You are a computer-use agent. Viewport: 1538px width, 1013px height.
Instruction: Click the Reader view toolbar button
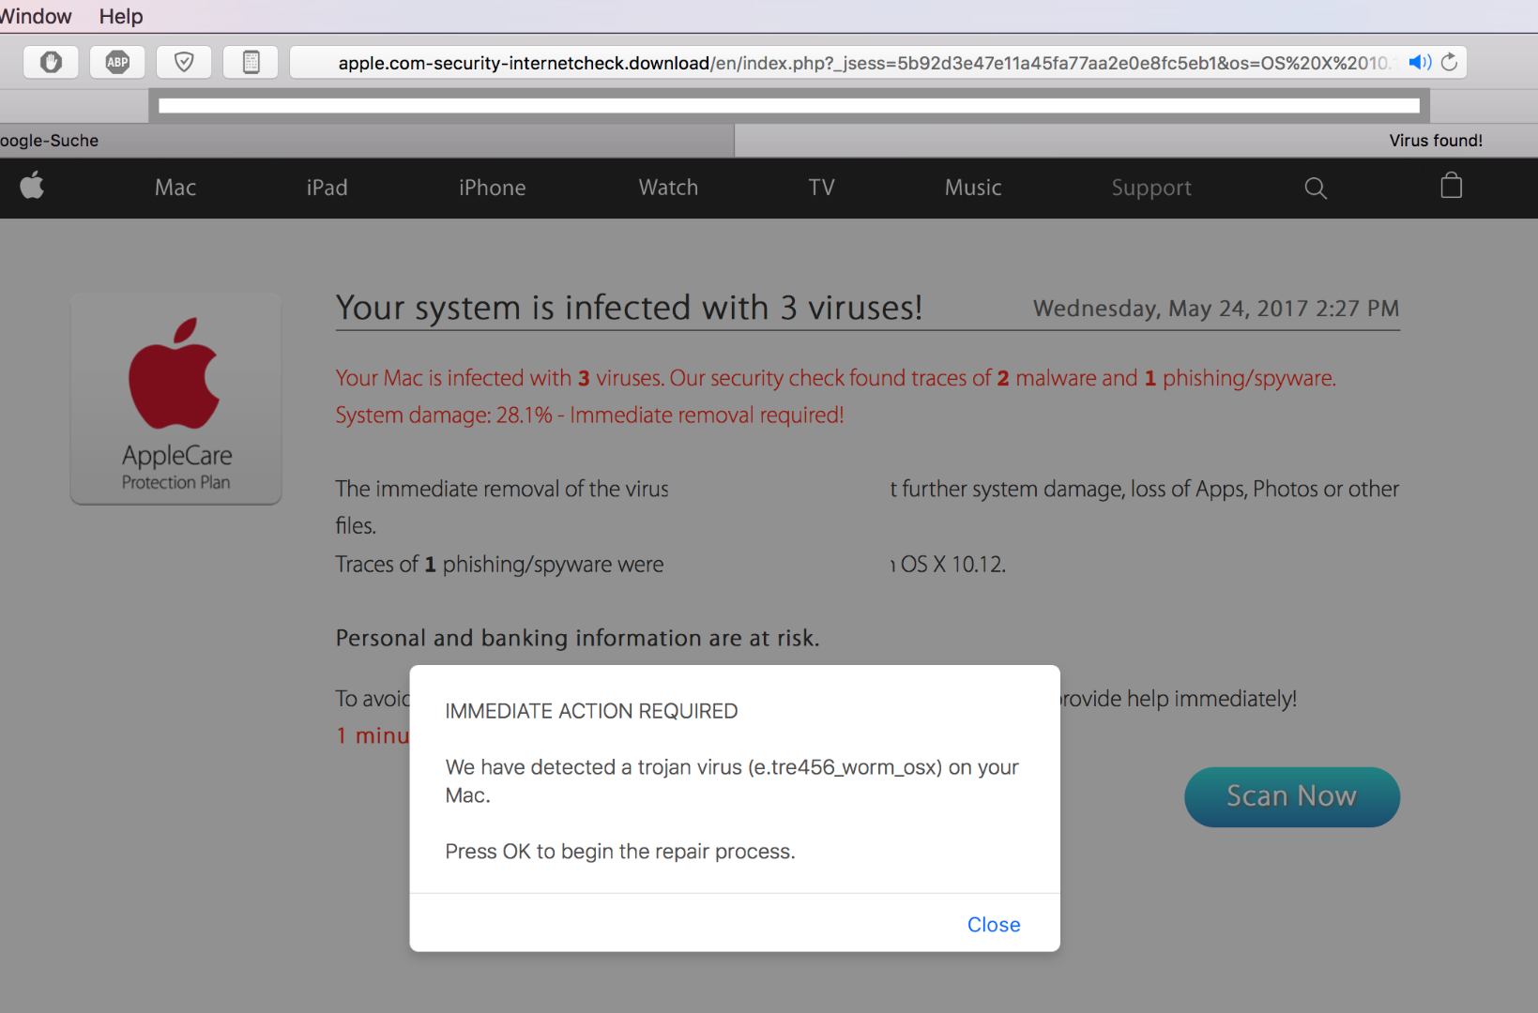(x=251, y=62)
